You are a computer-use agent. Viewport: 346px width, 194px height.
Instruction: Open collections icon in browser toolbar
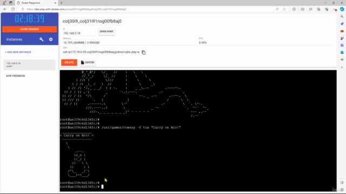(x=318, y=9)
